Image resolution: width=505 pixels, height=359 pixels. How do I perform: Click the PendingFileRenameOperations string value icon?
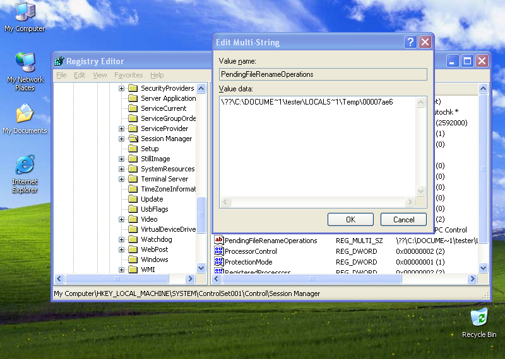tap(219, 240)
